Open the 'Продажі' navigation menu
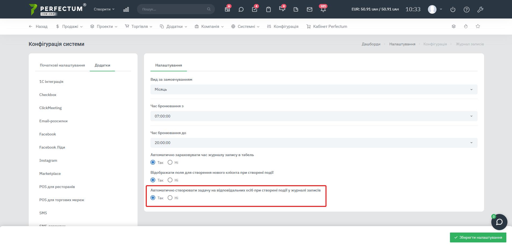Viewport: 512px width, 247px height. click(x=70, y=27)
